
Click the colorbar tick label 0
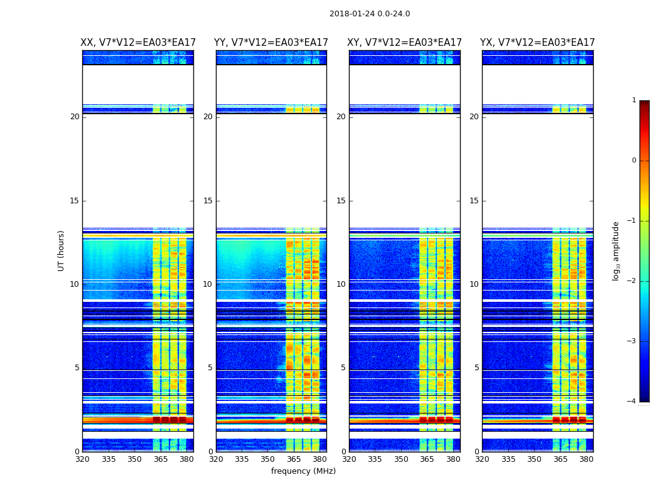coord(633,161)
